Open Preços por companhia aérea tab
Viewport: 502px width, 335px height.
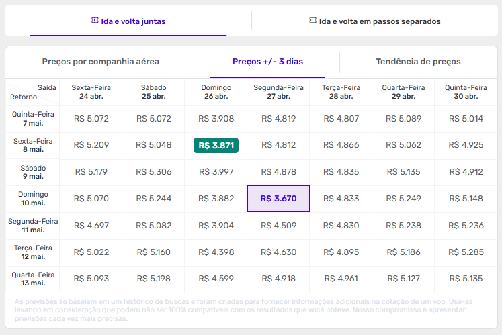tap(101, 62)
